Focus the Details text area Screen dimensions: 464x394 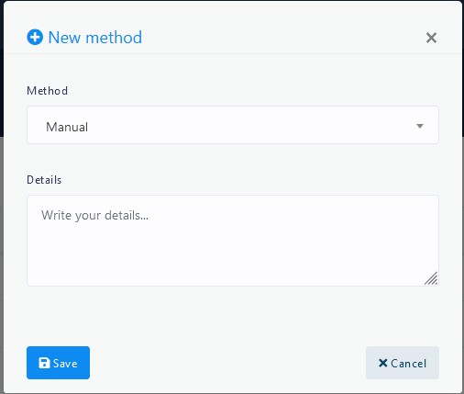(x=233, y=241)
